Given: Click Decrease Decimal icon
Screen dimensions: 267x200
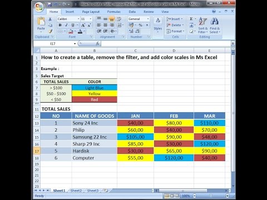Looking at the screenshot, I should (137, 31).
